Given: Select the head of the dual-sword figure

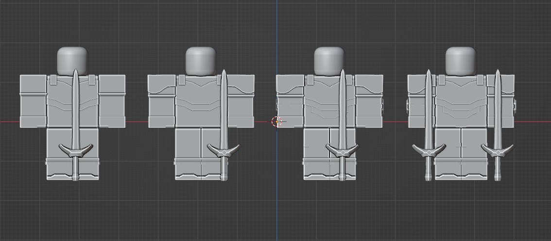Looking at the screenshot, I should point(461,61).
